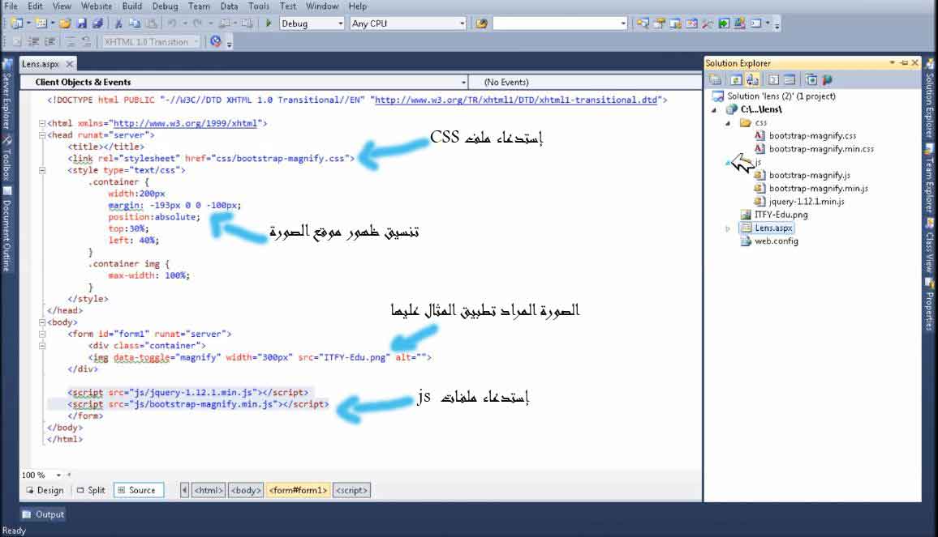This screenshot has width=938, height=537.
Task: Switch to Design view
Action: coord(45,490)
